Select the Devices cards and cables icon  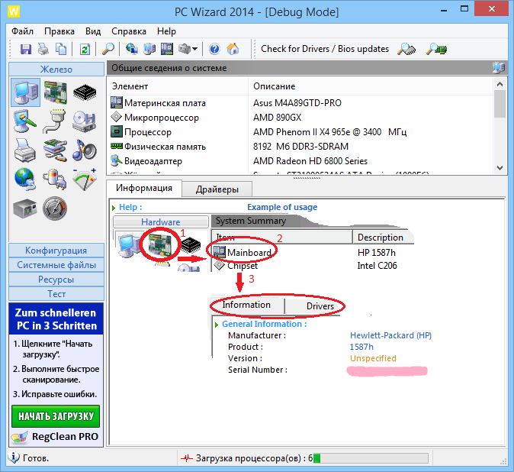55,150
